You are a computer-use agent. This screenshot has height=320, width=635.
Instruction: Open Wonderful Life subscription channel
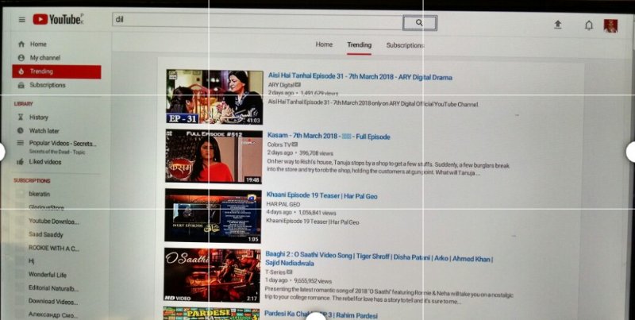coord(47,275)
